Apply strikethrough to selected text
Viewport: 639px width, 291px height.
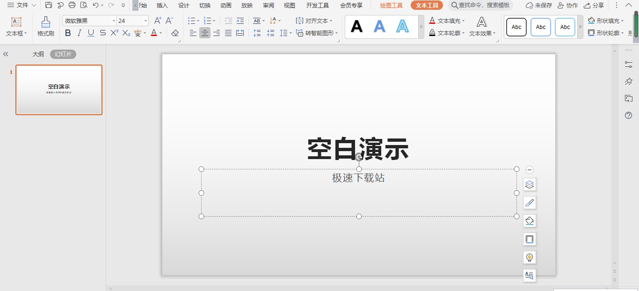(x=102, y=33)
